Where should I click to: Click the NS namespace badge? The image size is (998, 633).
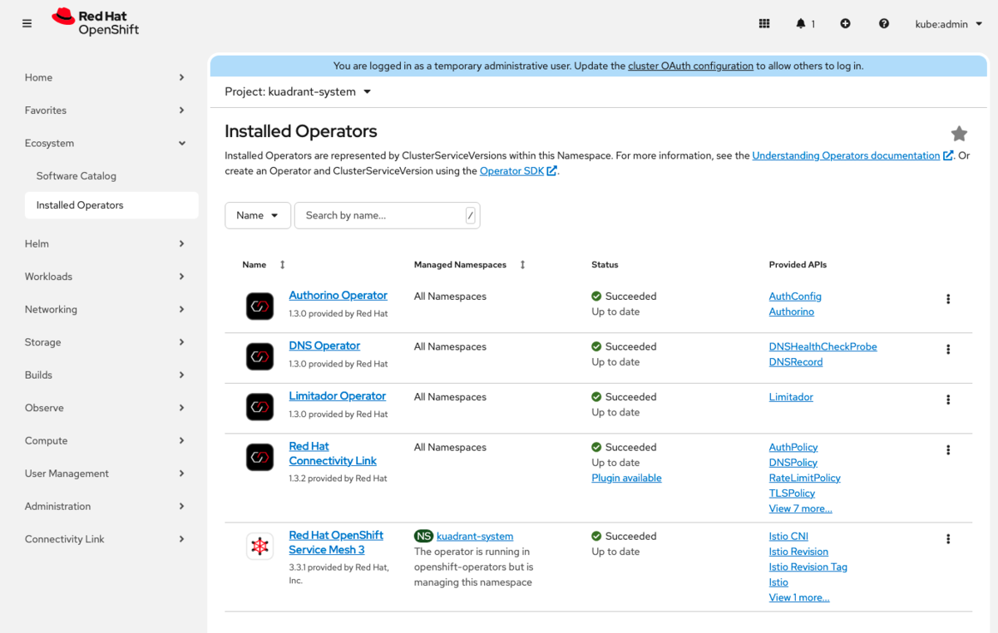point(423,537)
